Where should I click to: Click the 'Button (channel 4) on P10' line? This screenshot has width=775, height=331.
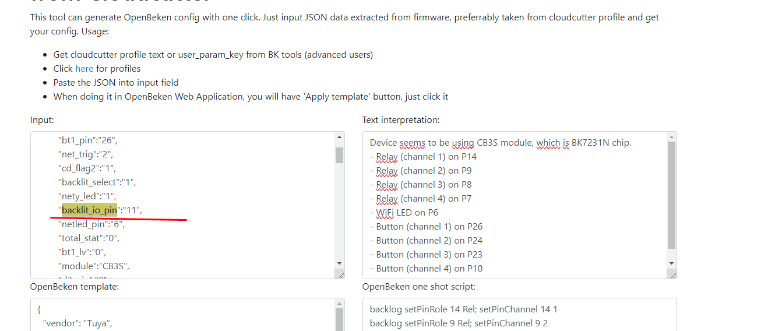[x=426, y=269]
